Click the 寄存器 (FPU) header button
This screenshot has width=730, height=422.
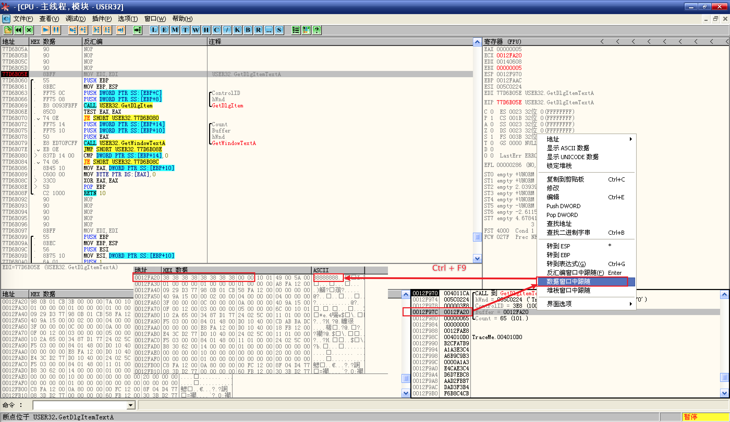pos(503,42)
